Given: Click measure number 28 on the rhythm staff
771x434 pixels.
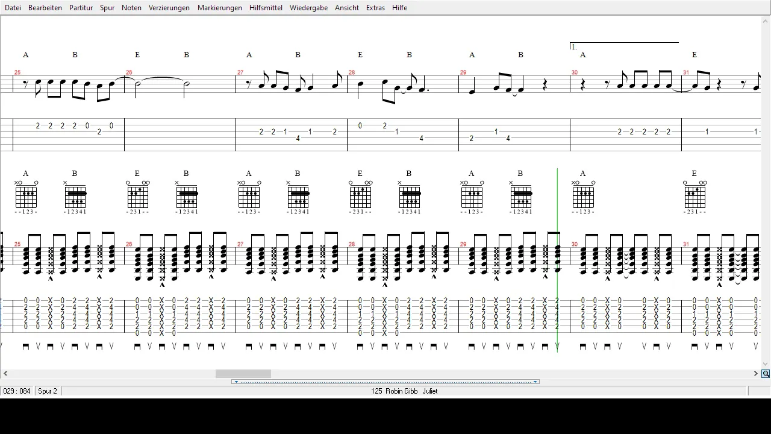Looking at the screenshot, I should (x=352, y=244).
